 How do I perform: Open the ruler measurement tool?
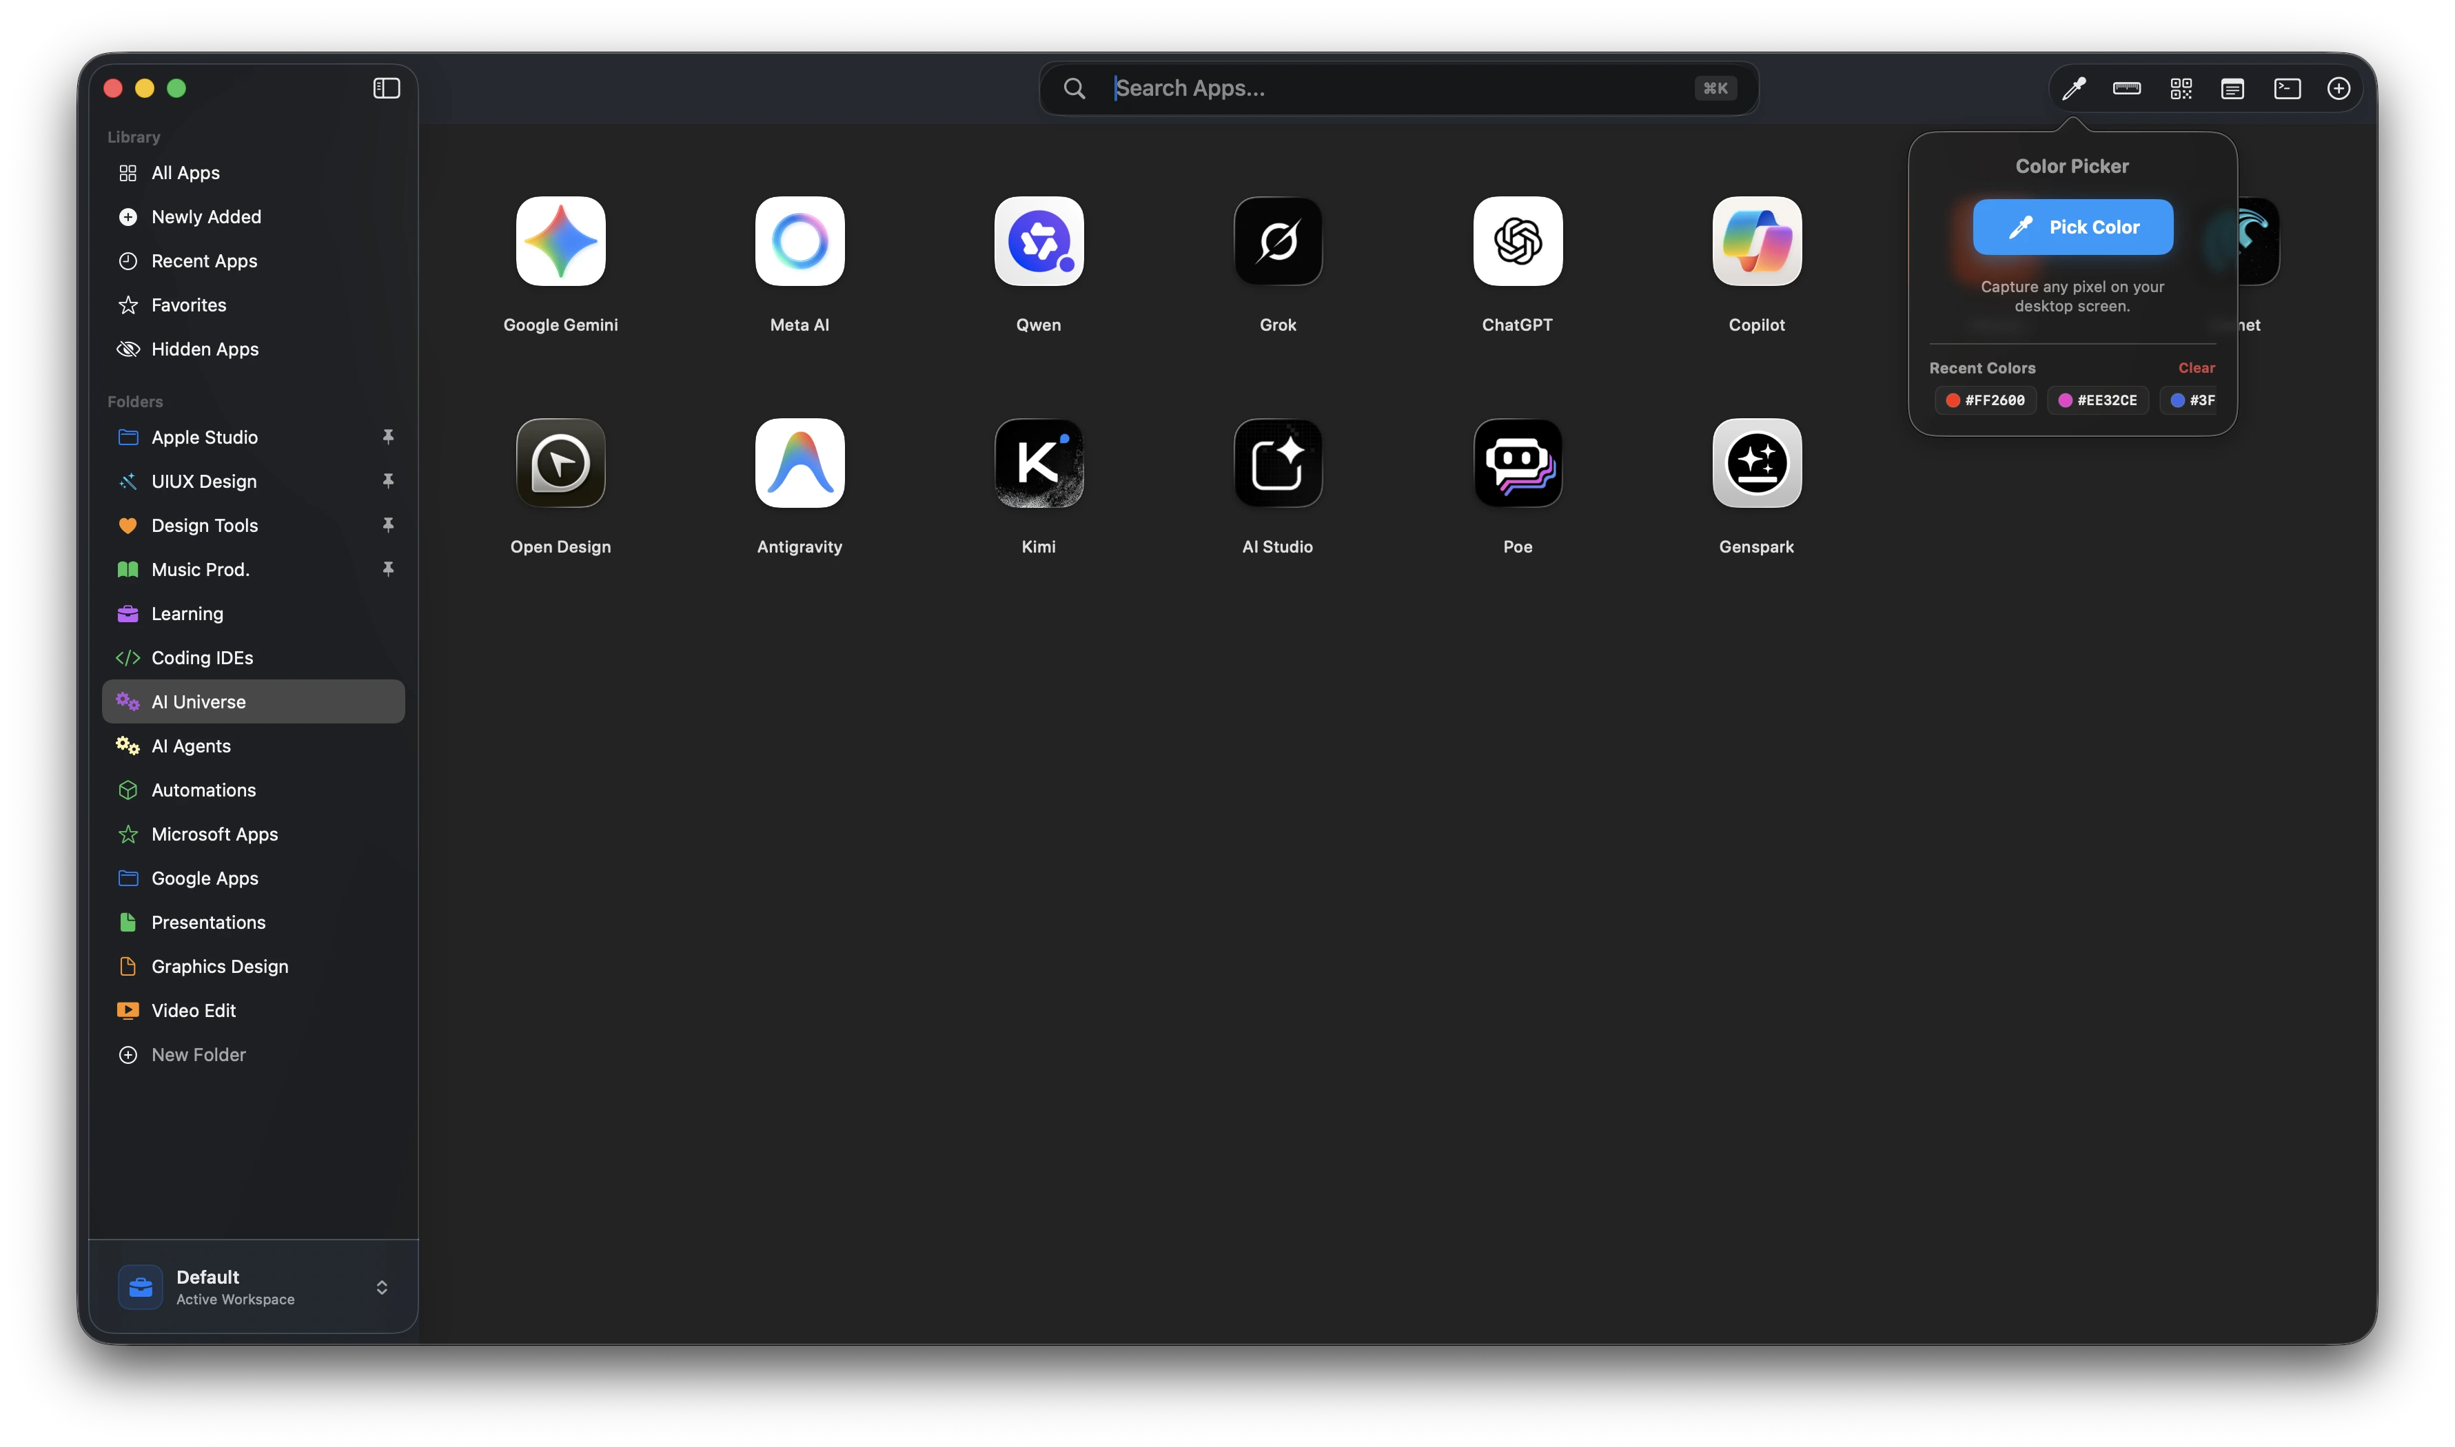click(x=2126, y=89)
